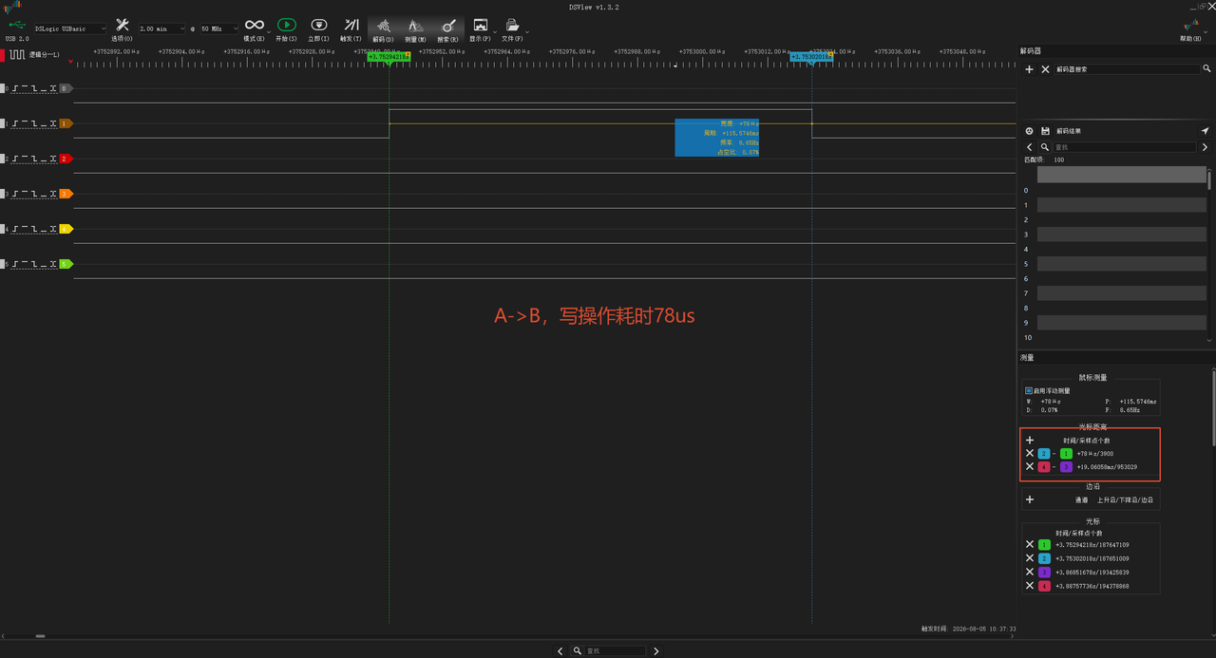This screenshot has width=1216, height=658.
Task: Go to next search result at bottom
Action: pos(655,651)
